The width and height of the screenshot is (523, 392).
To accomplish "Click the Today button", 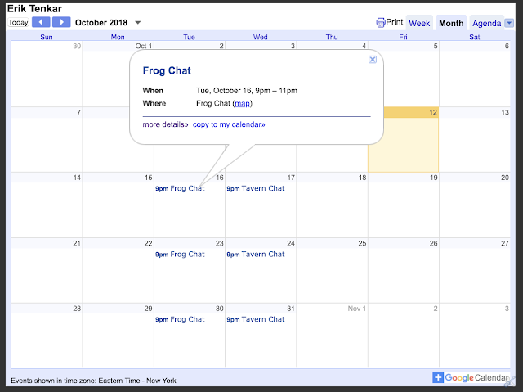I will [18, 22].
